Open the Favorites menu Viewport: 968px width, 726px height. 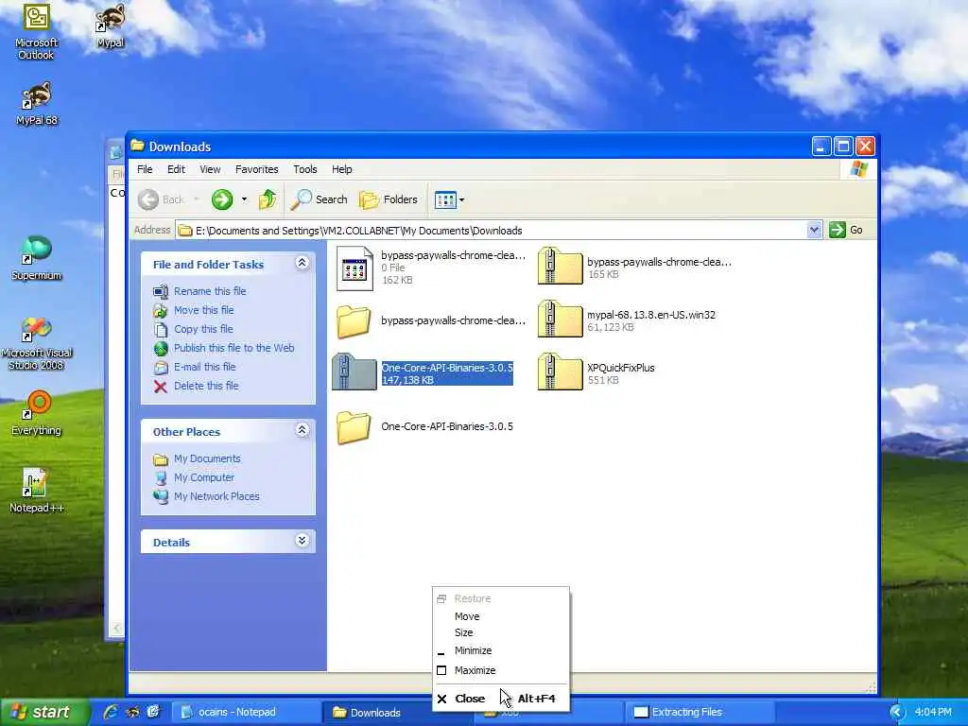[257, 169]
